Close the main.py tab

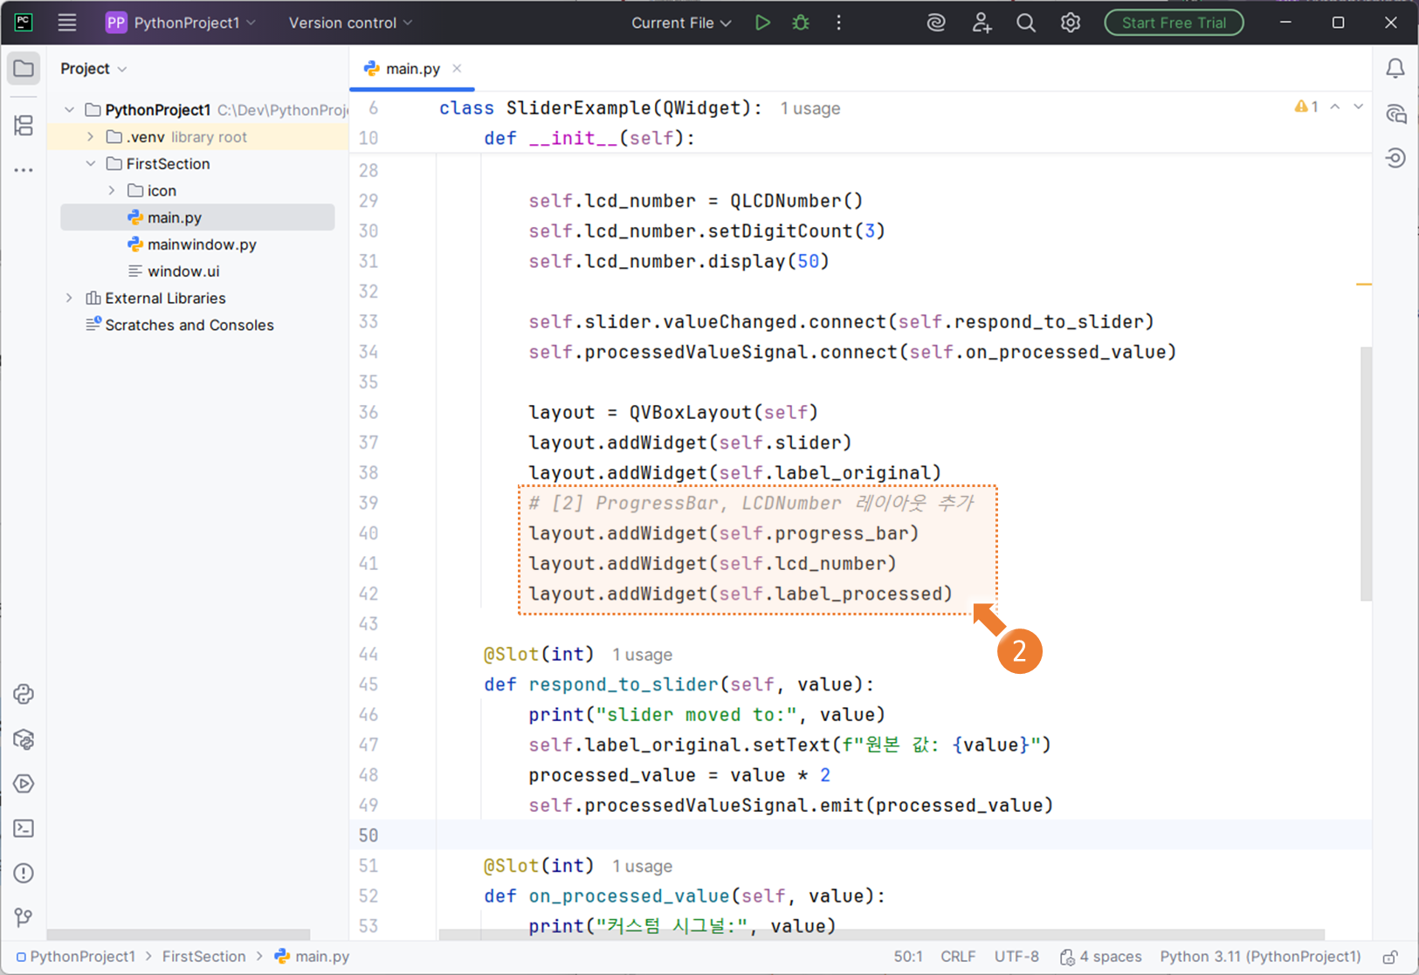457,69
